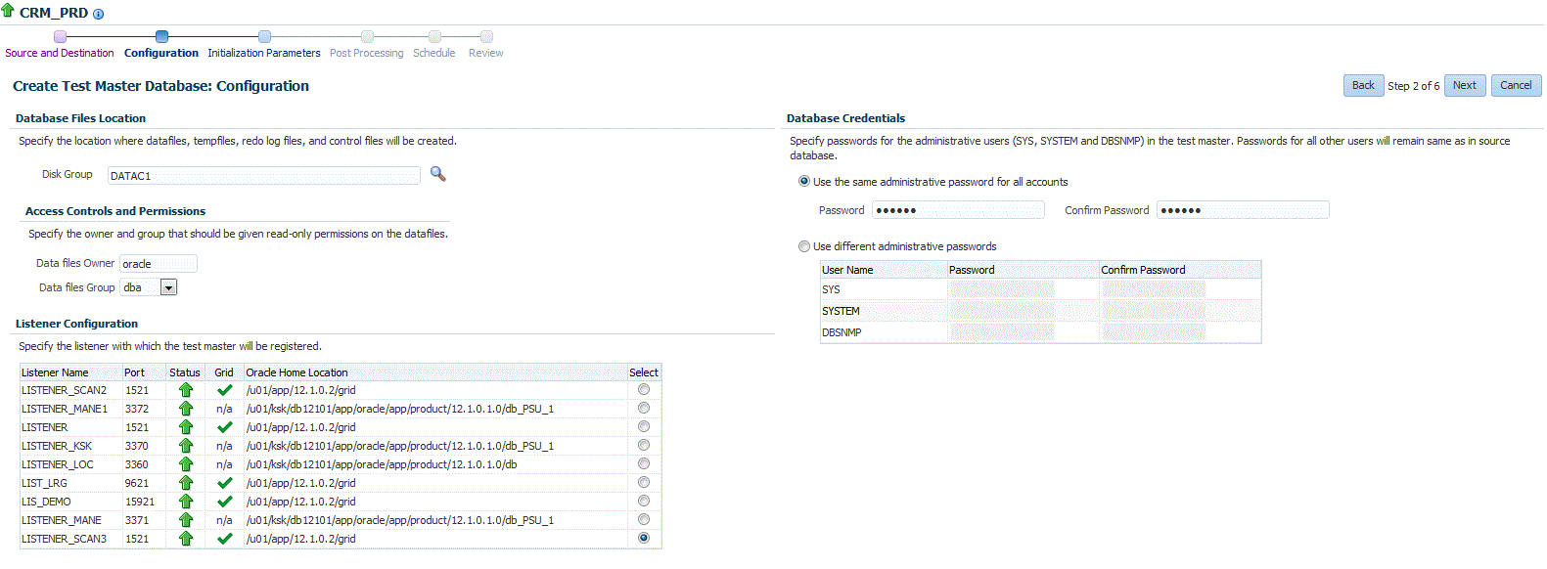Click the status arrow for LIST_LRG
Screen dimensions: 1547x569
point(186,483)
